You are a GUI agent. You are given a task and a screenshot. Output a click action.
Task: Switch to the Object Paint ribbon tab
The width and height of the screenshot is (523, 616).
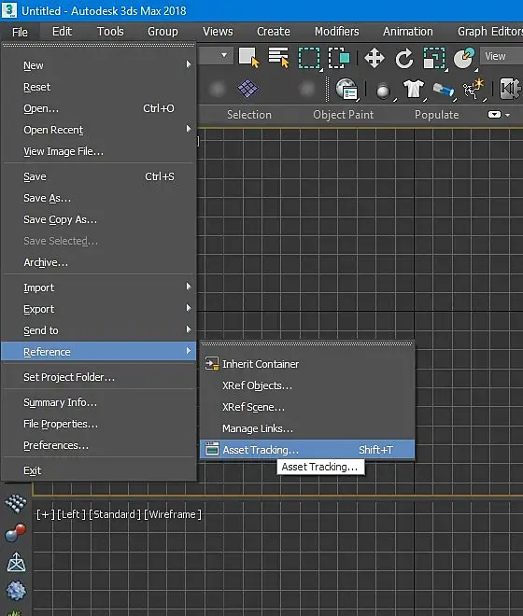tap(343, 115)
